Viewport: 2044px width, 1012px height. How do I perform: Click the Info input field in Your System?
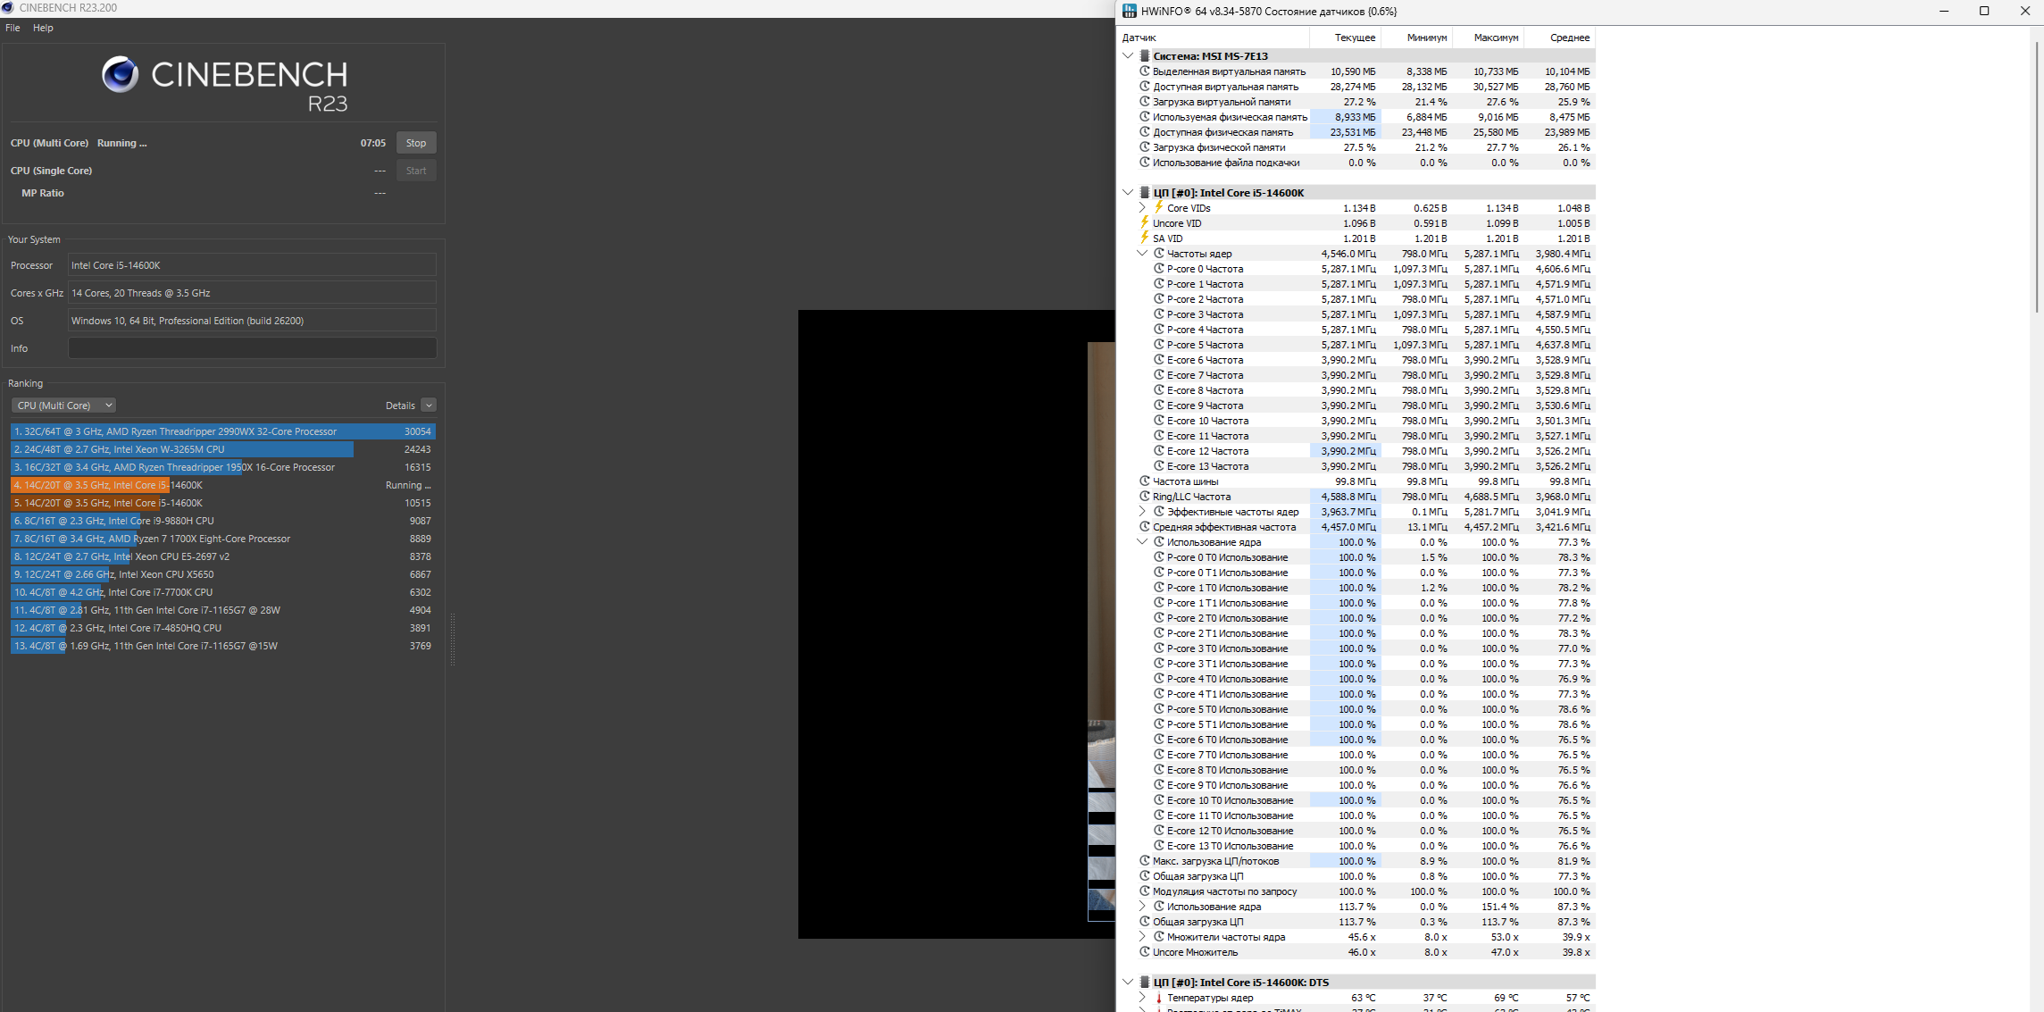click(x=253, y=348)
